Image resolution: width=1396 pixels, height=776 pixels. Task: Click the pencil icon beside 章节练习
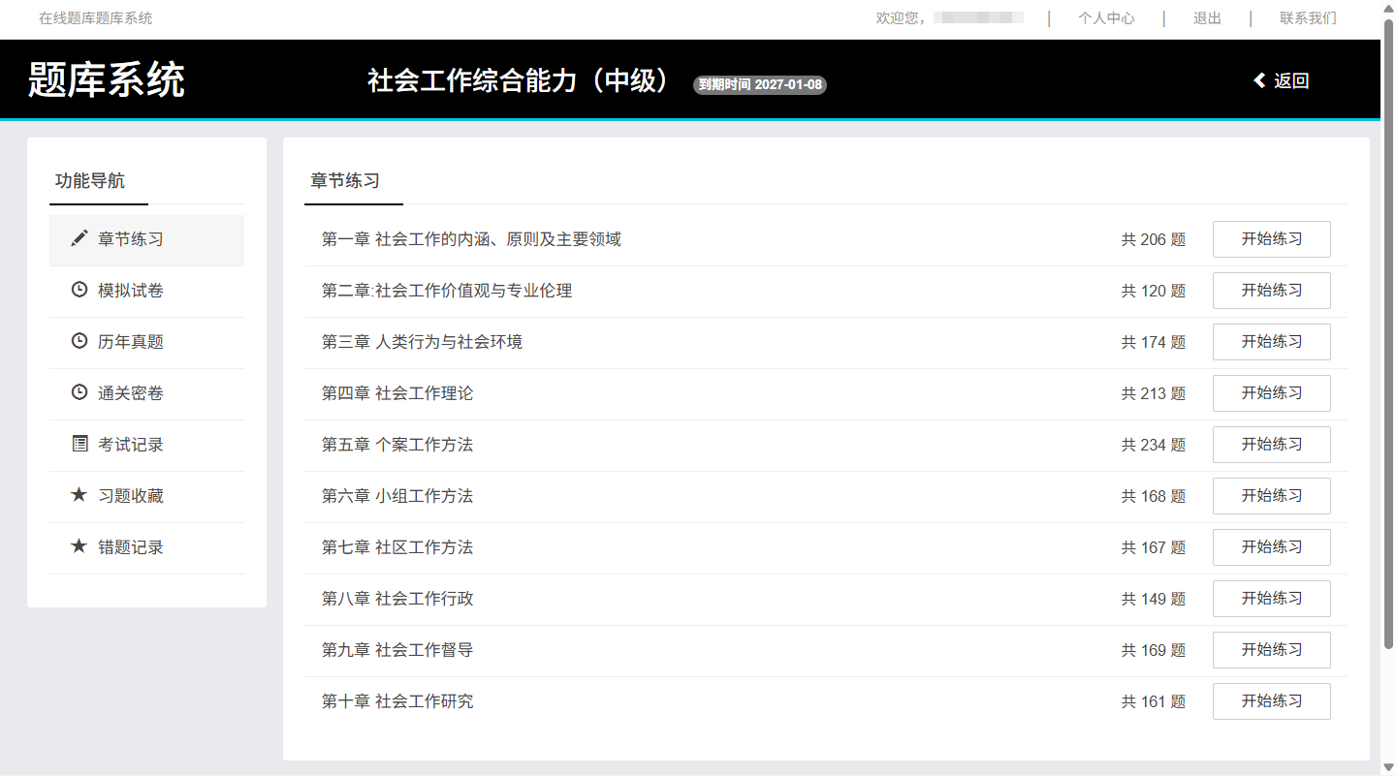pyautogui.click(x=79, y=238)
